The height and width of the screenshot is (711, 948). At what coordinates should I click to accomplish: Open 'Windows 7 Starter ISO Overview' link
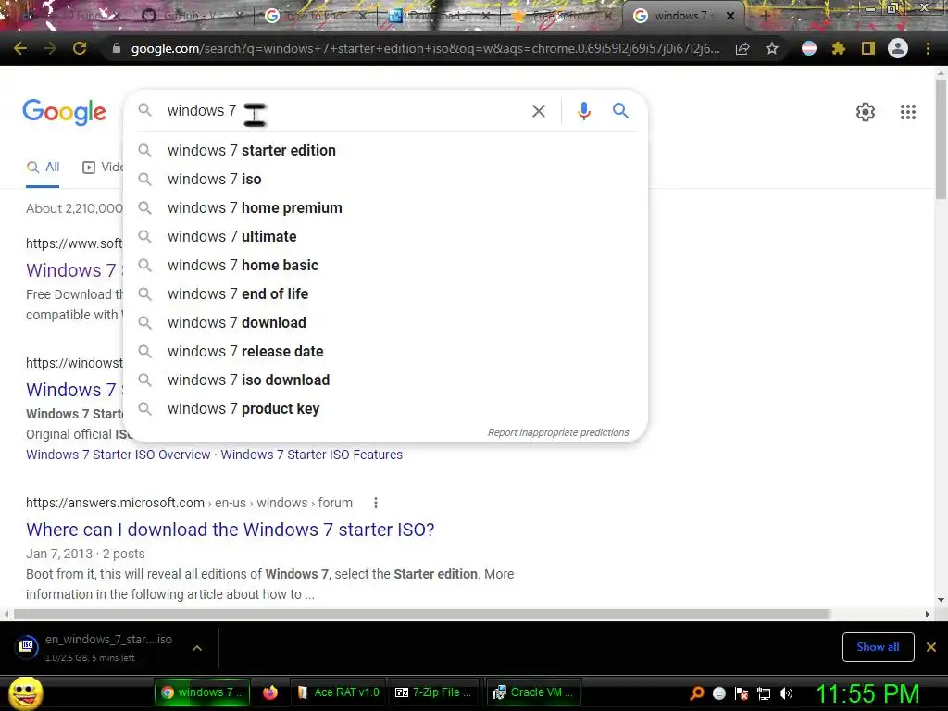118,455
